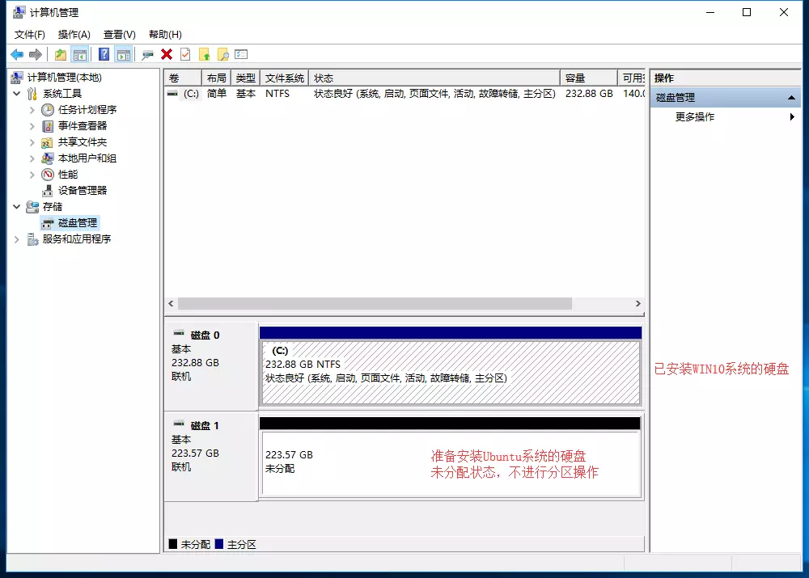Expand the 任务计划程序 node
Image resolution: width=809 pixels, height=578 pixels.
(x=32, y=110)
